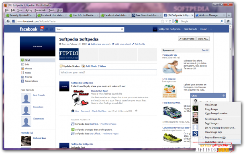This screenshot has height=154, width=245.
Task: Click the Friends icon in sidebar
Action: click(x=22, y=77)
